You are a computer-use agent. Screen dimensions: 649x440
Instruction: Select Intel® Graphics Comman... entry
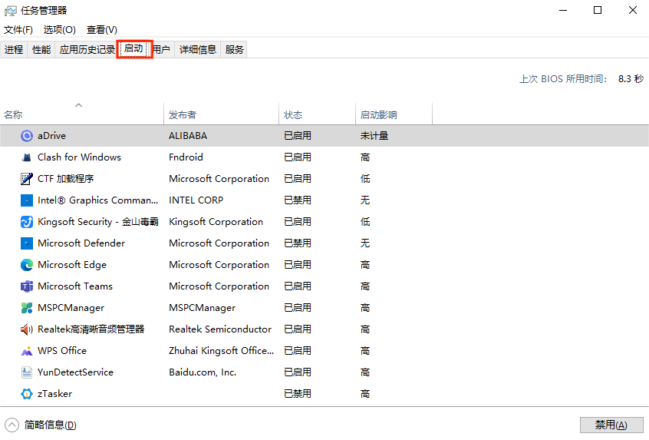point(98,200)
